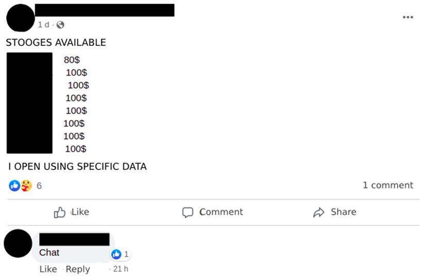Open the three-dot post options menu

click(408, 17)
